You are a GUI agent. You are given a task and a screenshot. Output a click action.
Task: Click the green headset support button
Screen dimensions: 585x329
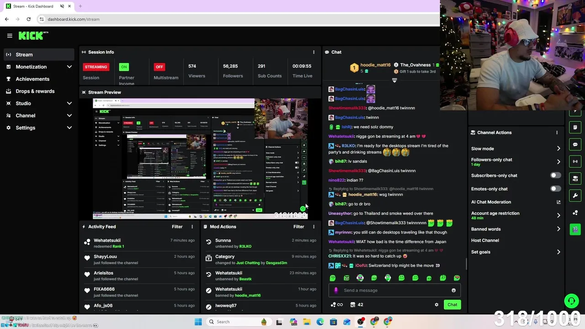pyautogui.click(x=571, y=301)
